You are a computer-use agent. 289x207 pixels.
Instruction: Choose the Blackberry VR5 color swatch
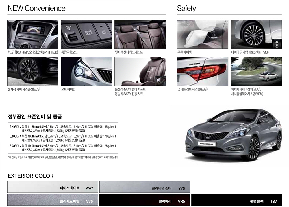coord(144,200)
